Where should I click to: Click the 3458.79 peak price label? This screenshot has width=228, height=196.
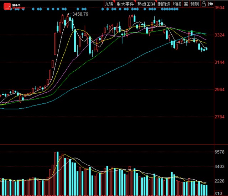click(x=80, y=14)
